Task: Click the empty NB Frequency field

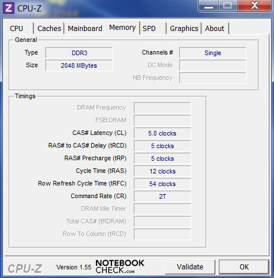Action: tap(213, 78)
